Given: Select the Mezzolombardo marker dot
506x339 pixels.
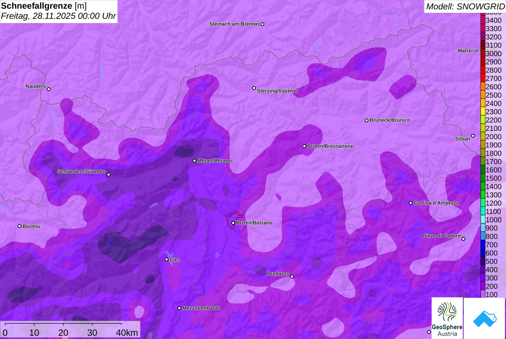Looking at the screenshot, I should tap(179, 308).
